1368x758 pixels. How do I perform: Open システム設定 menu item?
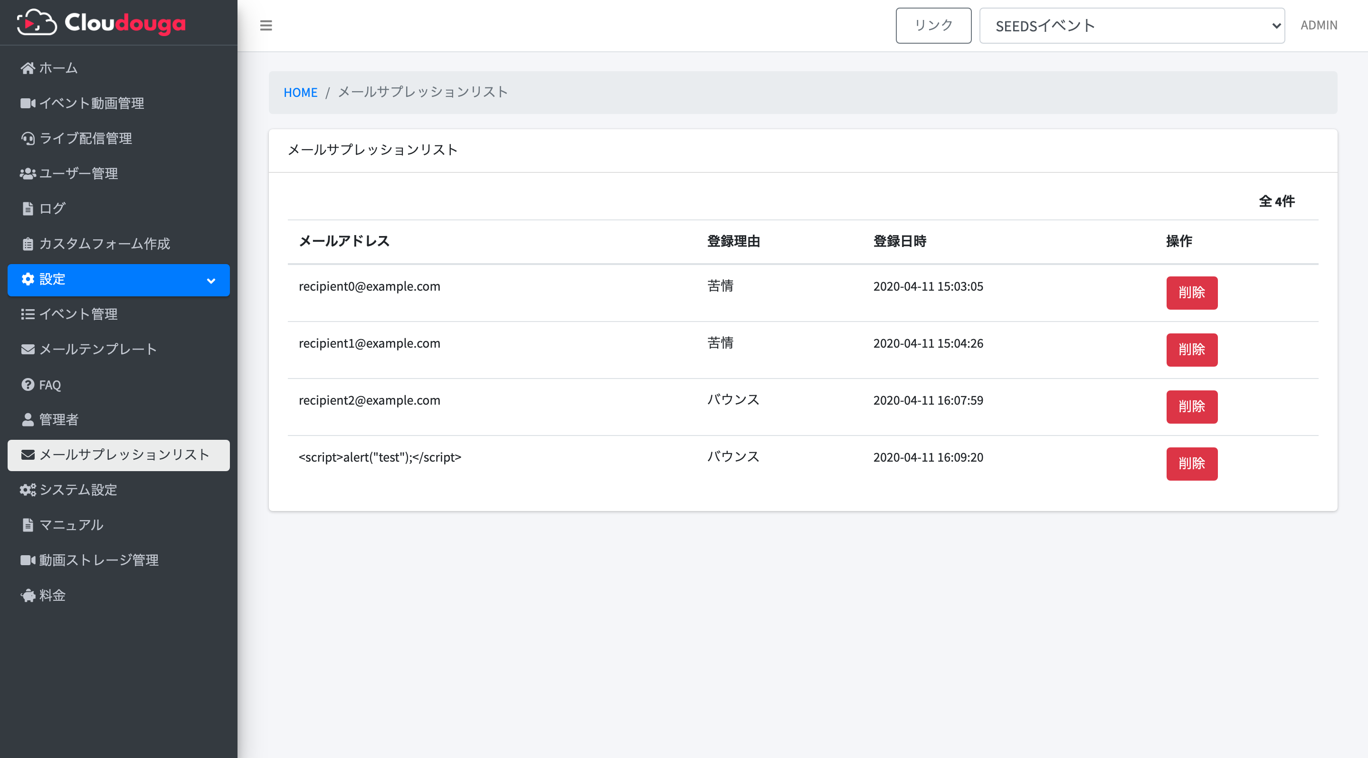pyautogui.click(x=118, y=489)
